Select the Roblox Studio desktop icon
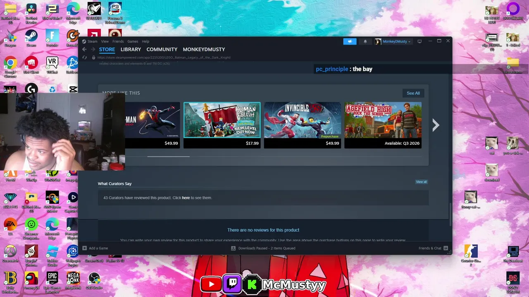Screen dimensions: 529x297 click(x=52, y=255)
